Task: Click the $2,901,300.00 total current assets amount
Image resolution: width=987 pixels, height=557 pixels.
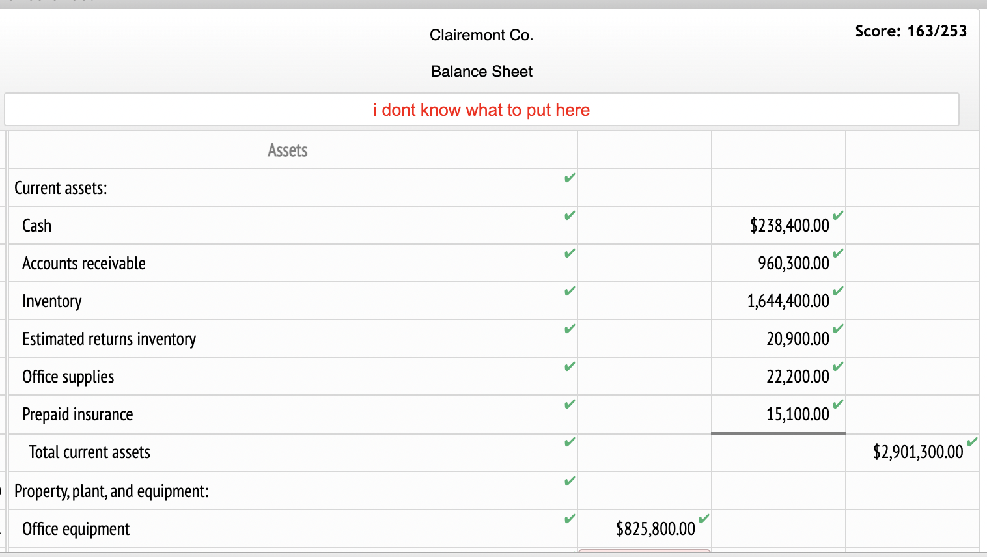Action: pos(917,452)
